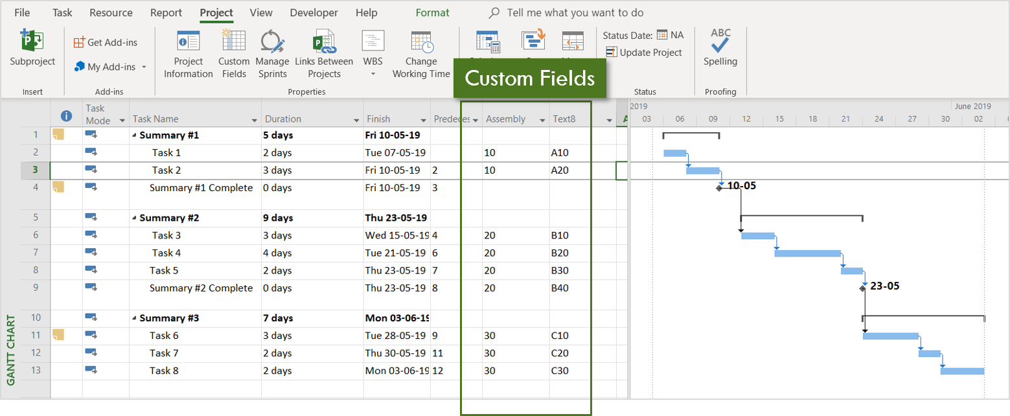Viewport: 1010px width, 416px height.
Task: Open Change Working Time
Action: tap(422, 55)
